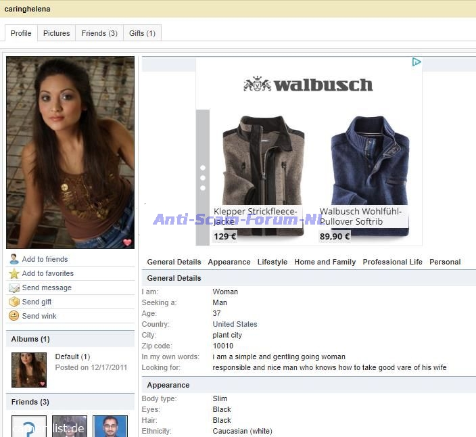Open the Friends (3) tab
The height and width of the screenshot is (437, 476).
tap(99, 33)
